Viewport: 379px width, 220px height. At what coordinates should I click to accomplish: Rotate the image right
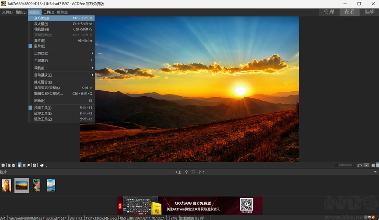(x=14, y=165)
